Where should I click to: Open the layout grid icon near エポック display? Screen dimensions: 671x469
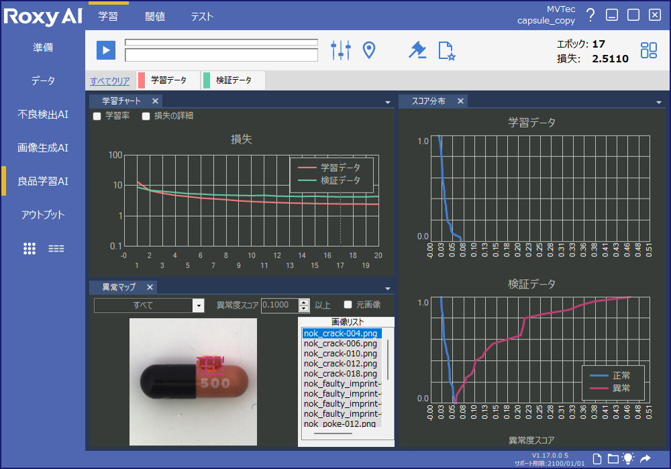(x=648, y=50)
